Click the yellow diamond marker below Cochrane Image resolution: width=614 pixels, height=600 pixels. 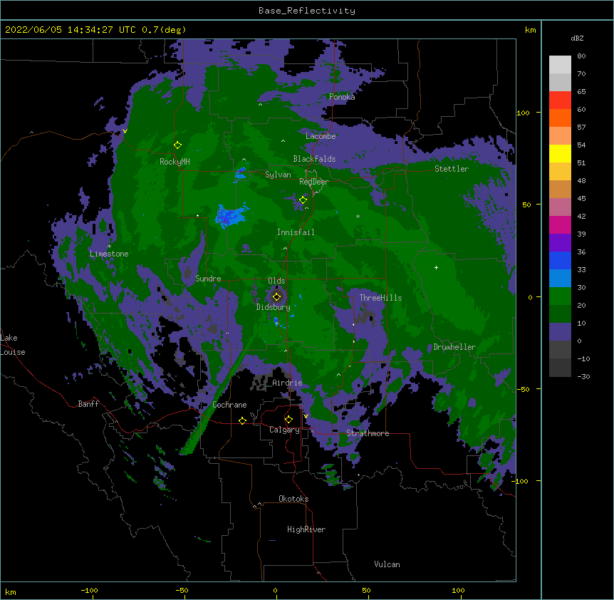242,420
